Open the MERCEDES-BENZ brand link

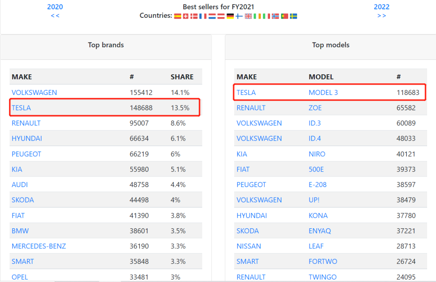[x=39, y=246]
